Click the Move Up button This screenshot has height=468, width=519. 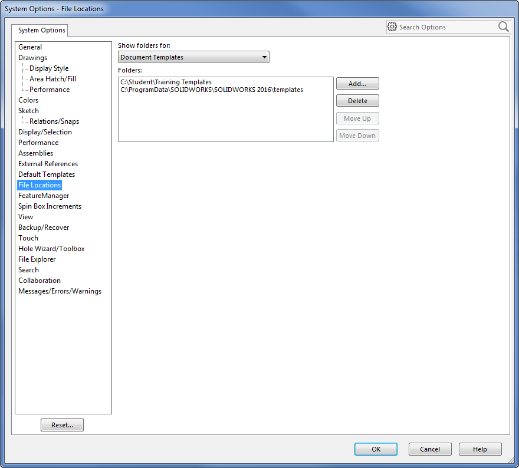357,118
